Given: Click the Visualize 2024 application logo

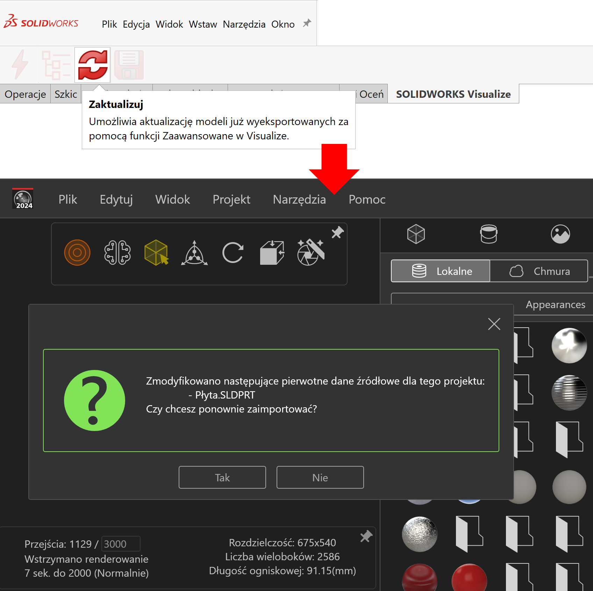Looking at the screenshot, I should (x=23, y=199).
